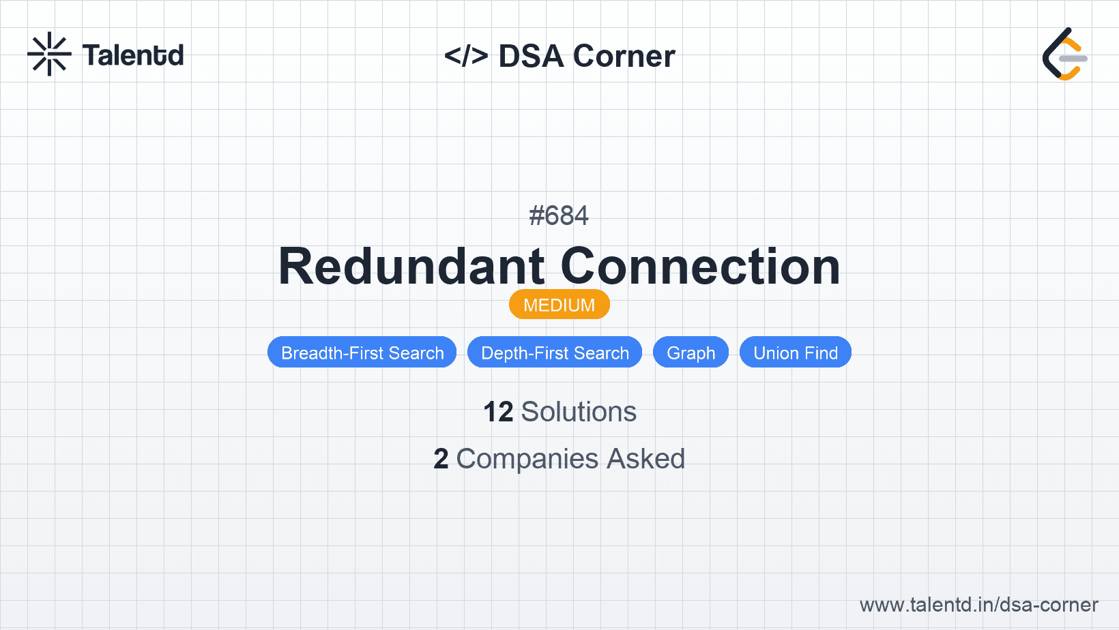Choose the Union Find topic tag
1119x630 pixels.
[796, 352]
